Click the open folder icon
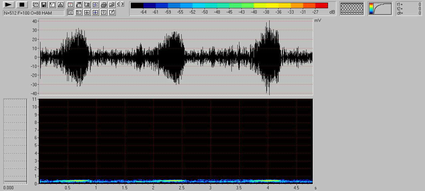The height and width of the screenshot is (191, 425). [x=112, y=5]
